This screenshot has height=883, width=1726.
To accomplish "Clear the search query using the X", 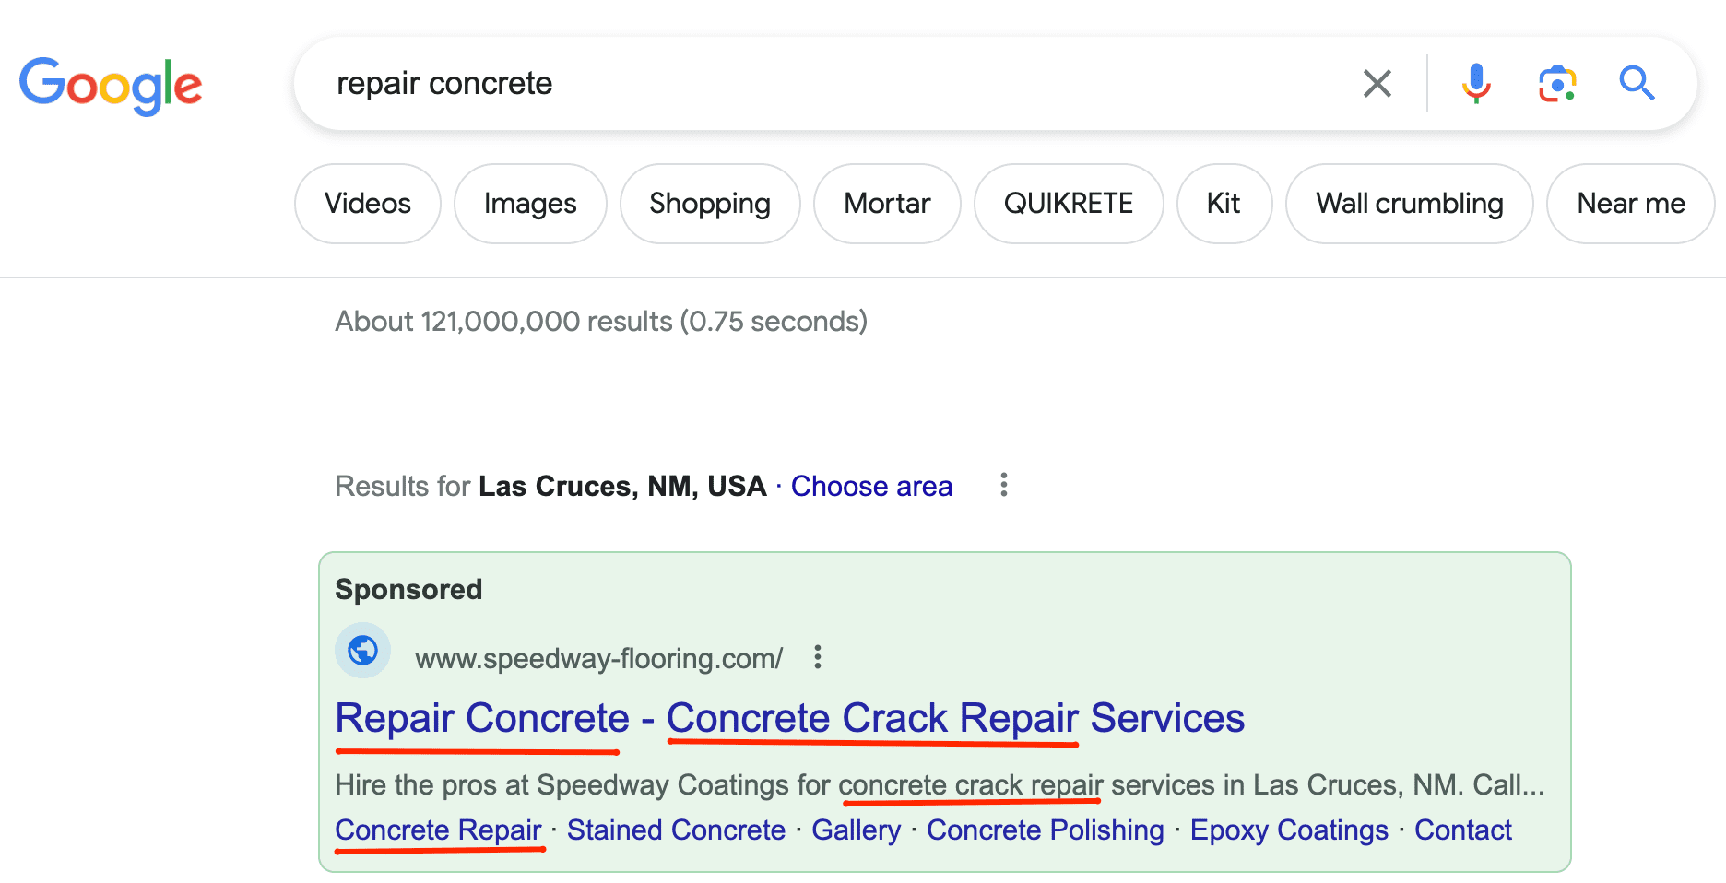I will coord(1377,83).
